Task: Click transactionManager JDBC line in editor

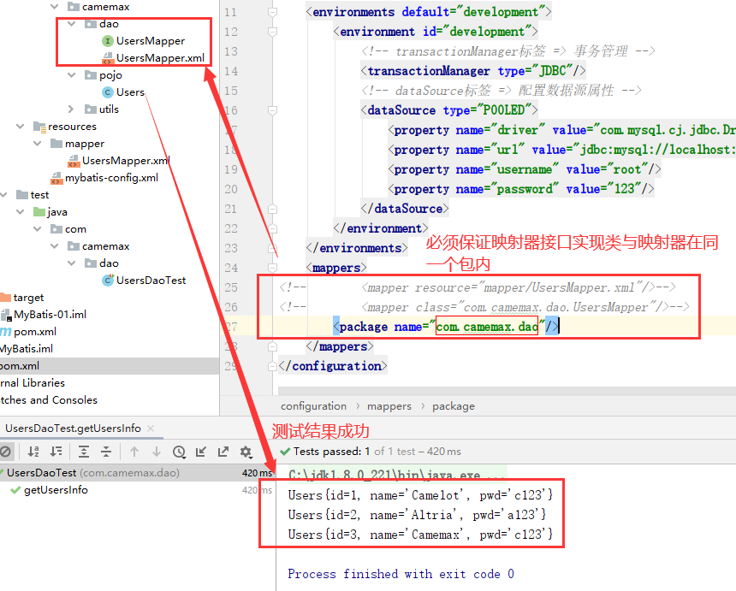Action: tap(473, 71)
